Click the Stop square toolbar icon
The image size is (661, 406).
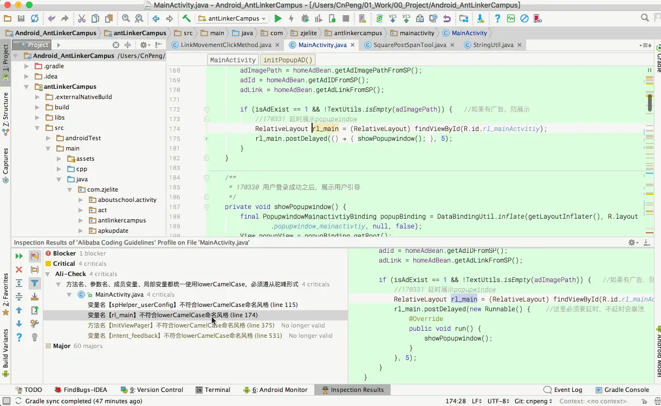click(x=346, y=18)
